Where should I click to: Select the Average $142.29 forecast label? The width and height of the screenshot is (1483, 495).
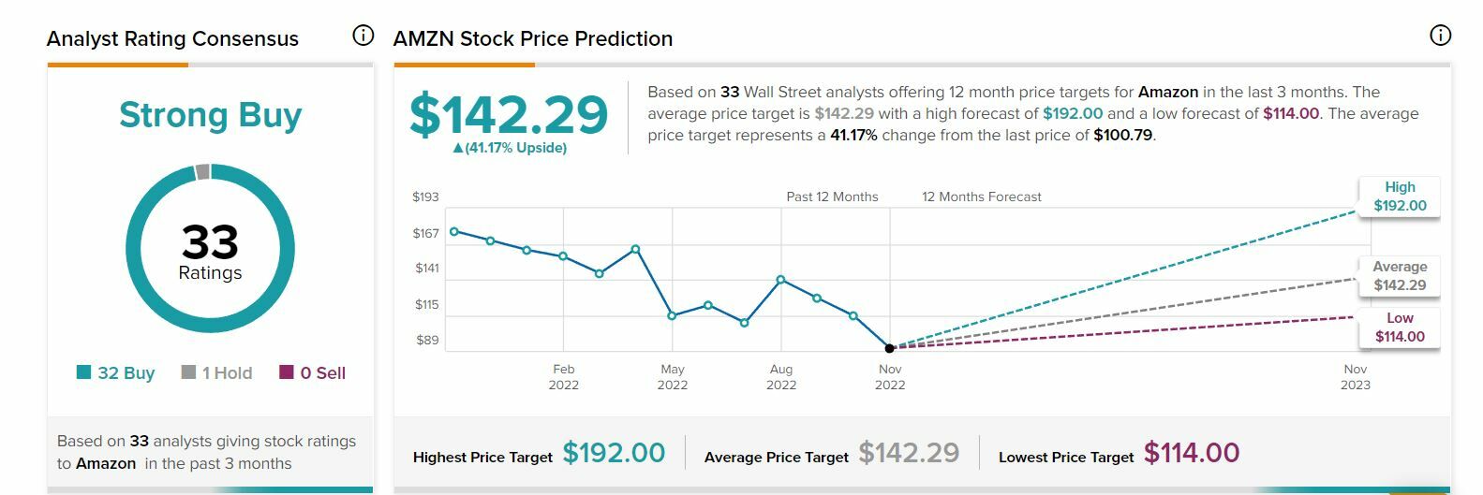1400,276
